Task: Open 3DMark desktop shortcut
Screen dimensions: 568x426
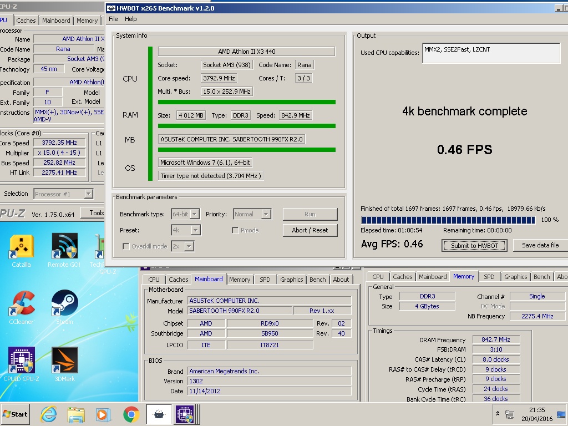Action: tap(64, 365)
